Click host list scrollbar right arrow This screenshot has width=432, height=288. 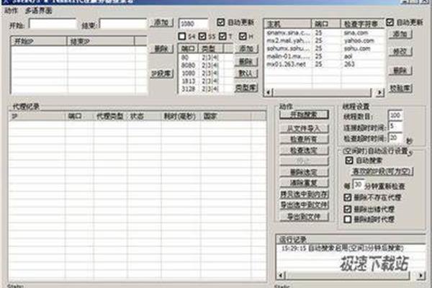click(x=380, y=92)
